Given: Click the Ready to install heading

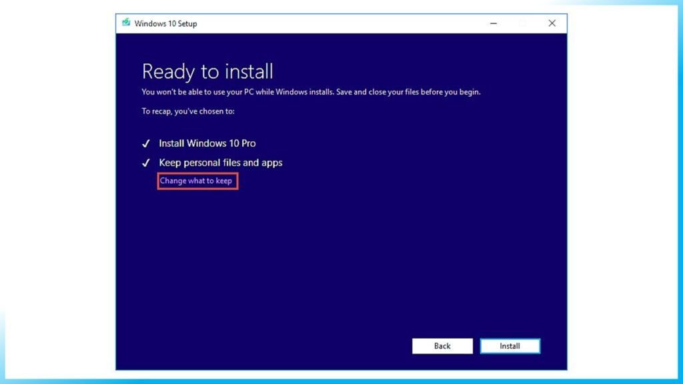Looking at the screenshot, I should (x=207, y=71).
